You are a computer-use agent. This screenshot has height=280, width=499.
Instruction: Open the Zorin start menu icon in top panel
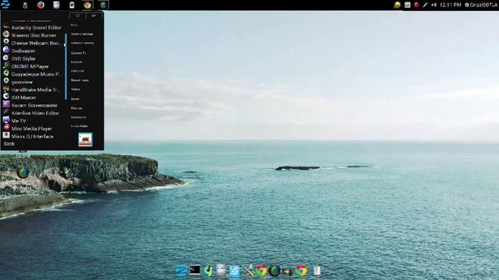point(5,5)
